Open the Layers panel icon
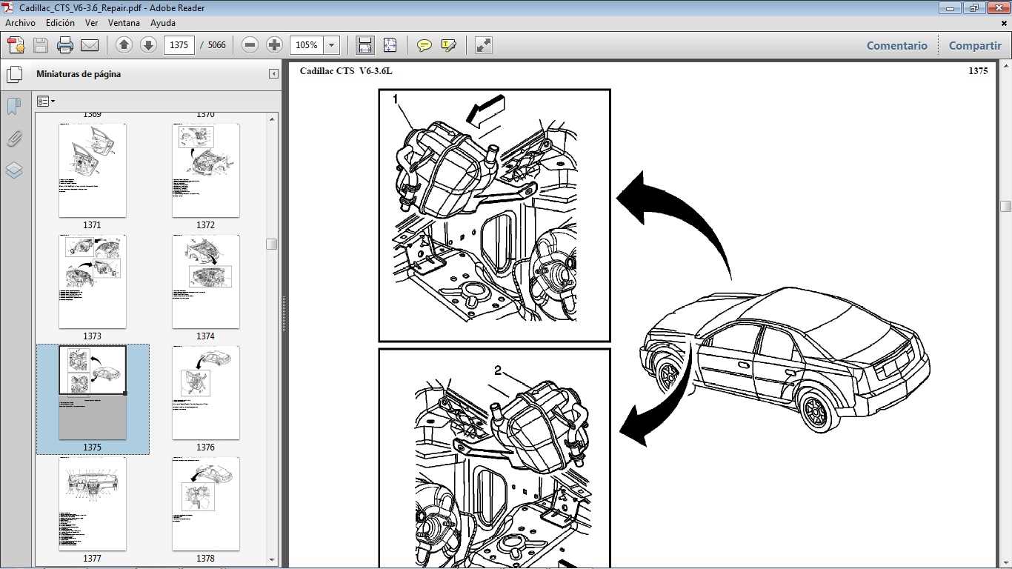The image size is (1012, 569). point(14,170)
